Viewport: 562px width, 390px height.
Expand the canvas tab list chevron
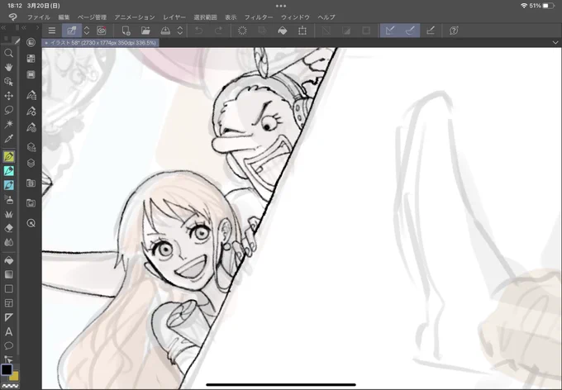point(555,43)
